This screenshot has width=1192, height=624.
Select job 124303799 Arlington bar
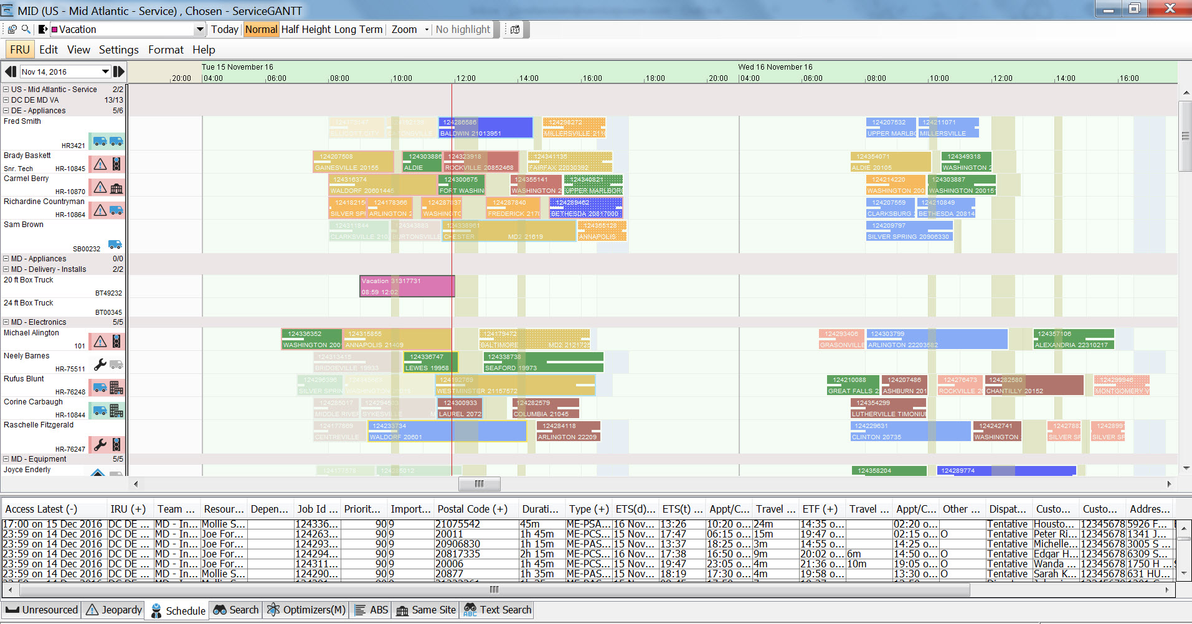click(x=937, y=339)
